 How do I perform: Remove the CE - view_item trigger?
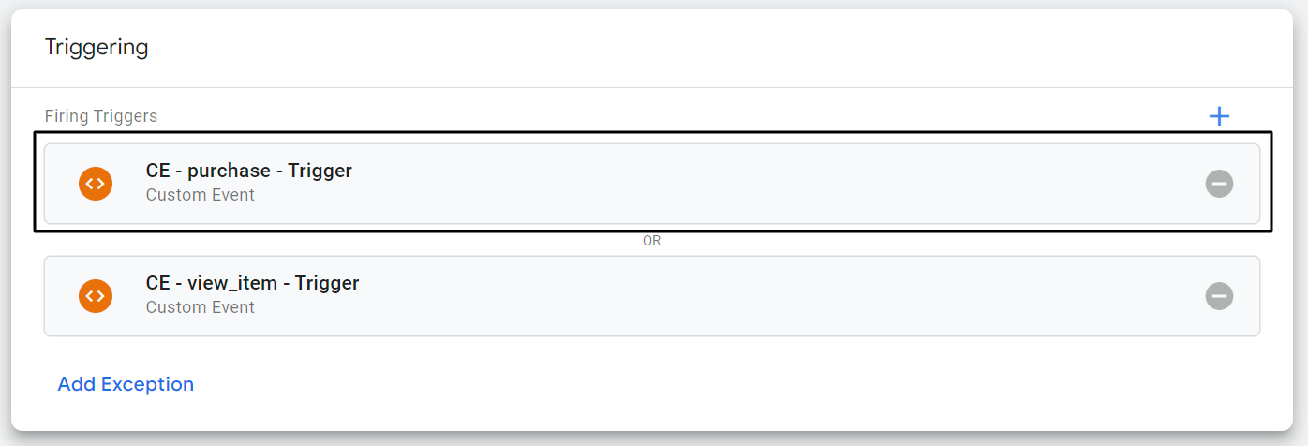pyautogui.click(x=1219, y=296)
